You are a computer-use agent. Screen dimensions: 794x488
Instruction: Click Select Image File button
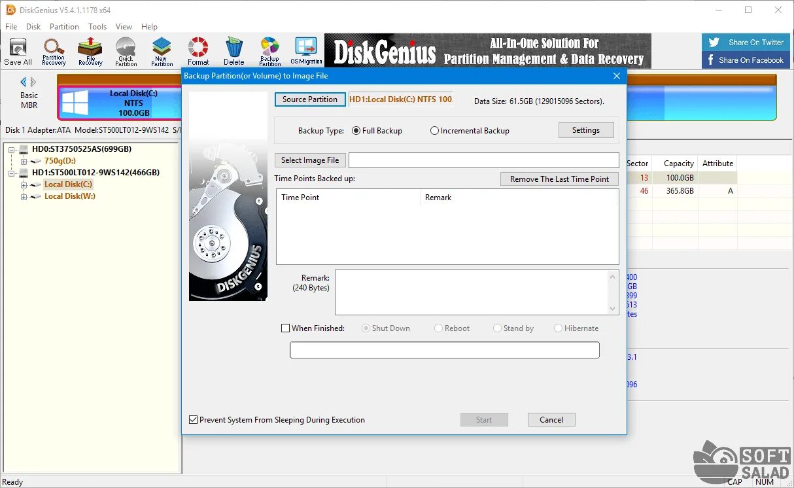[310, 160]
